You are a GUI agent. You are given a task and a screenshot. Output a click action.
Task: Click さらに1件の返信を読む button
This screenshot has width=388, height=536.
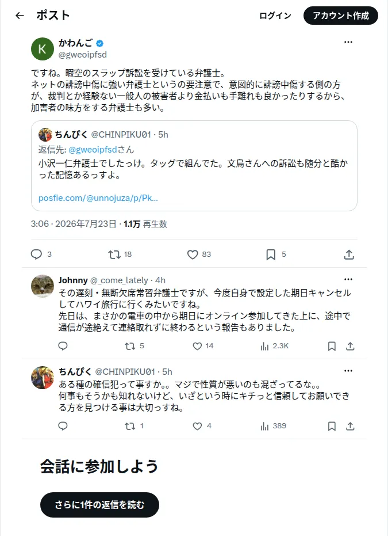(99, 504)
